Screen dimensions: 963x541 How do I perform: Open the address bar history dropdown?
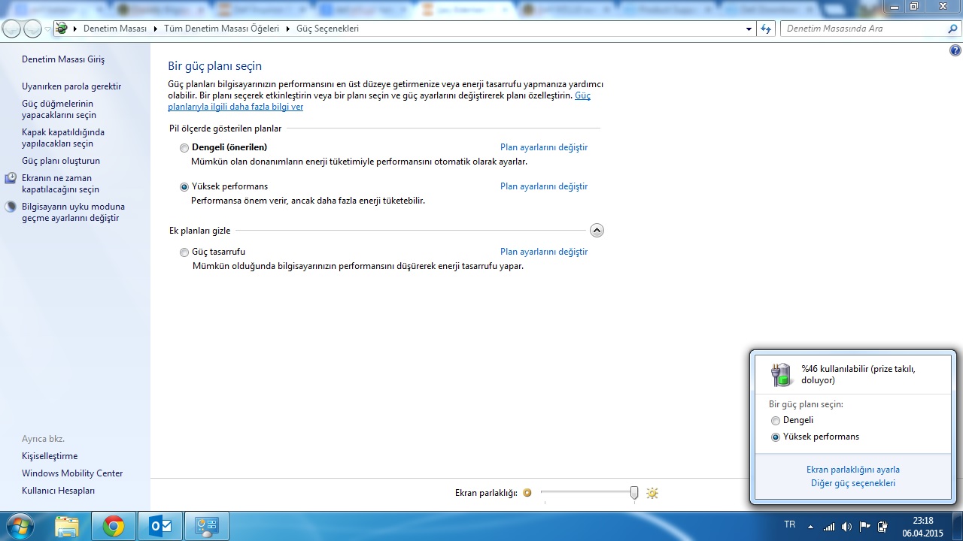pos(749,29)
